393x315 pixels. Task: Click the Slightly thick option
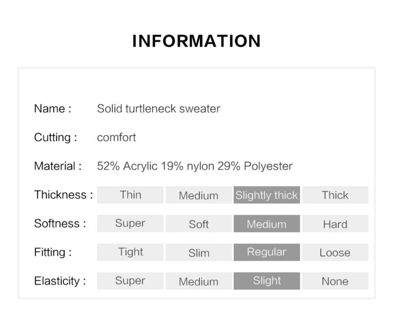[267, 195]
